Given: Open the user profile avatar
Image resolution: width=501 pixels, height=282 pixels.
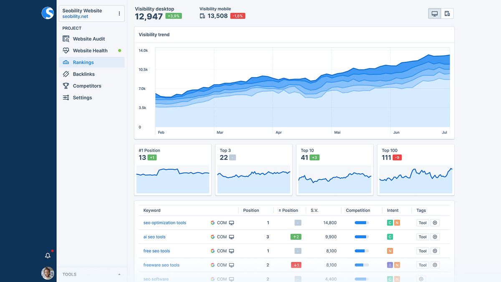Looking at the screenshot, I should (x=48, y=273).
